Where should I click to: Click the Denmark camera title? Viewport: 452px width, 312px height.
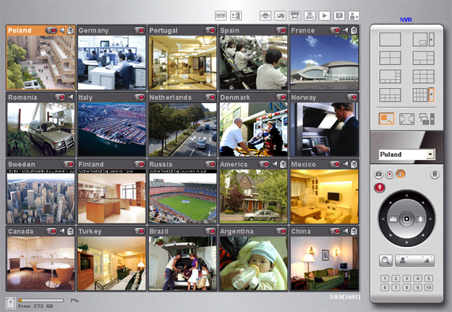tap(235, 97)
